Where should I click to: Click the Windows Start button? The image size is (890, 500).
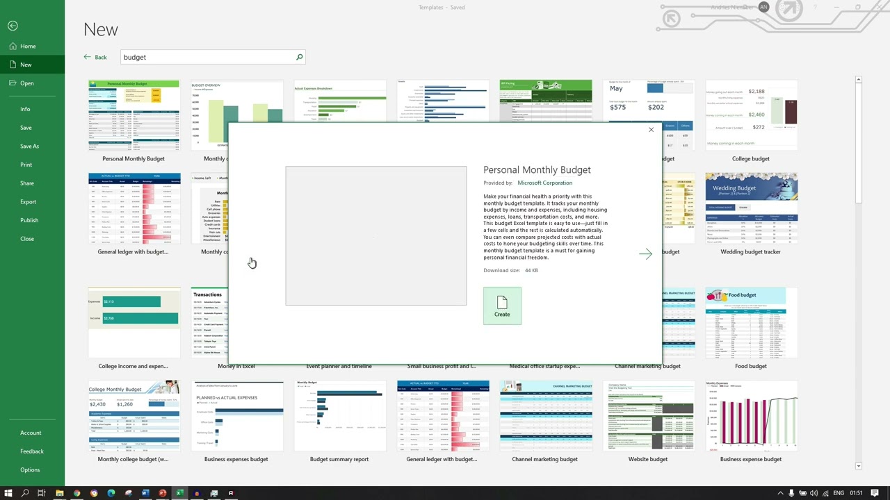8,493
